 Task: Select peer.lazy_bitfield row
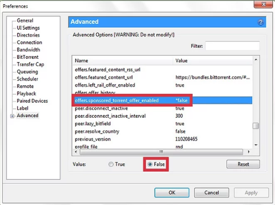click(x=162, y=124)
